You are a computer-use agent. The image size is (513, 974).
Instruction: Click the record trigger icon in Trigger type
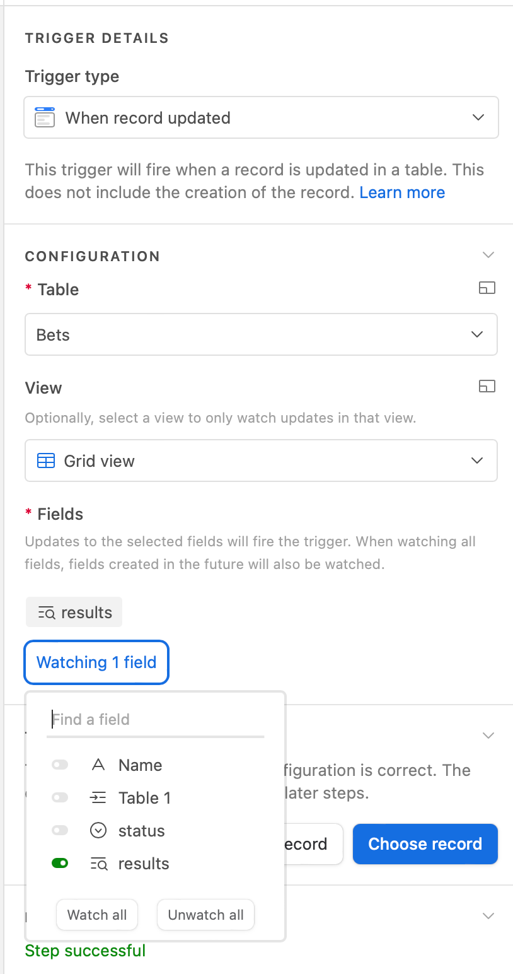(x=44, y=118)
